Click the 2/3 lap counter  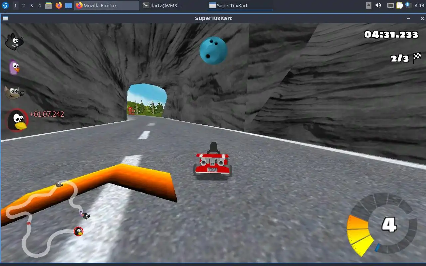click(x=400, y=59)
